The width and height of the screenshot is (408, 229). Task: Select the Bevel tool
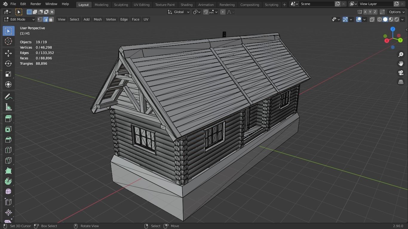tap(8, 140)
